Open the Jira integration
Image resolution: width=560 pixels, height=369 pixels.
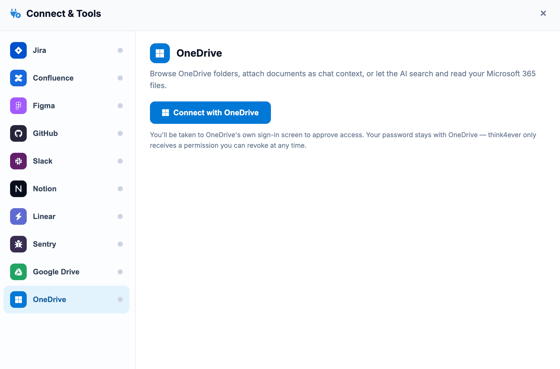[x=67, y=50]
